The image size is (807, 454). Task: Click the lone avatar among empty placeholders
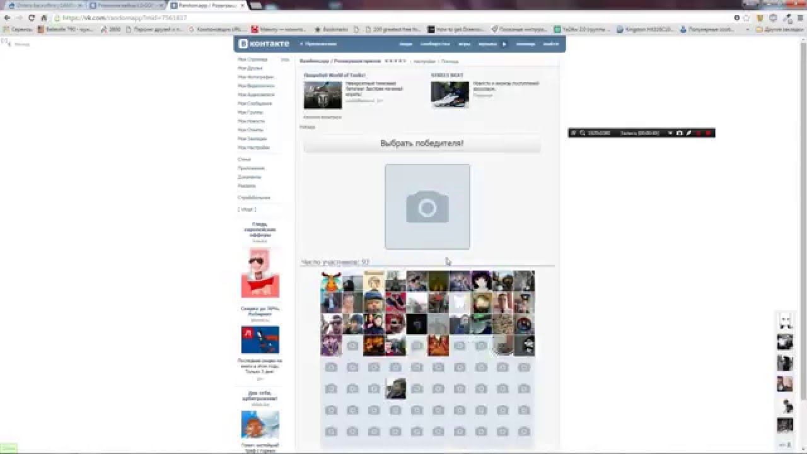click(x=395, y=388)
